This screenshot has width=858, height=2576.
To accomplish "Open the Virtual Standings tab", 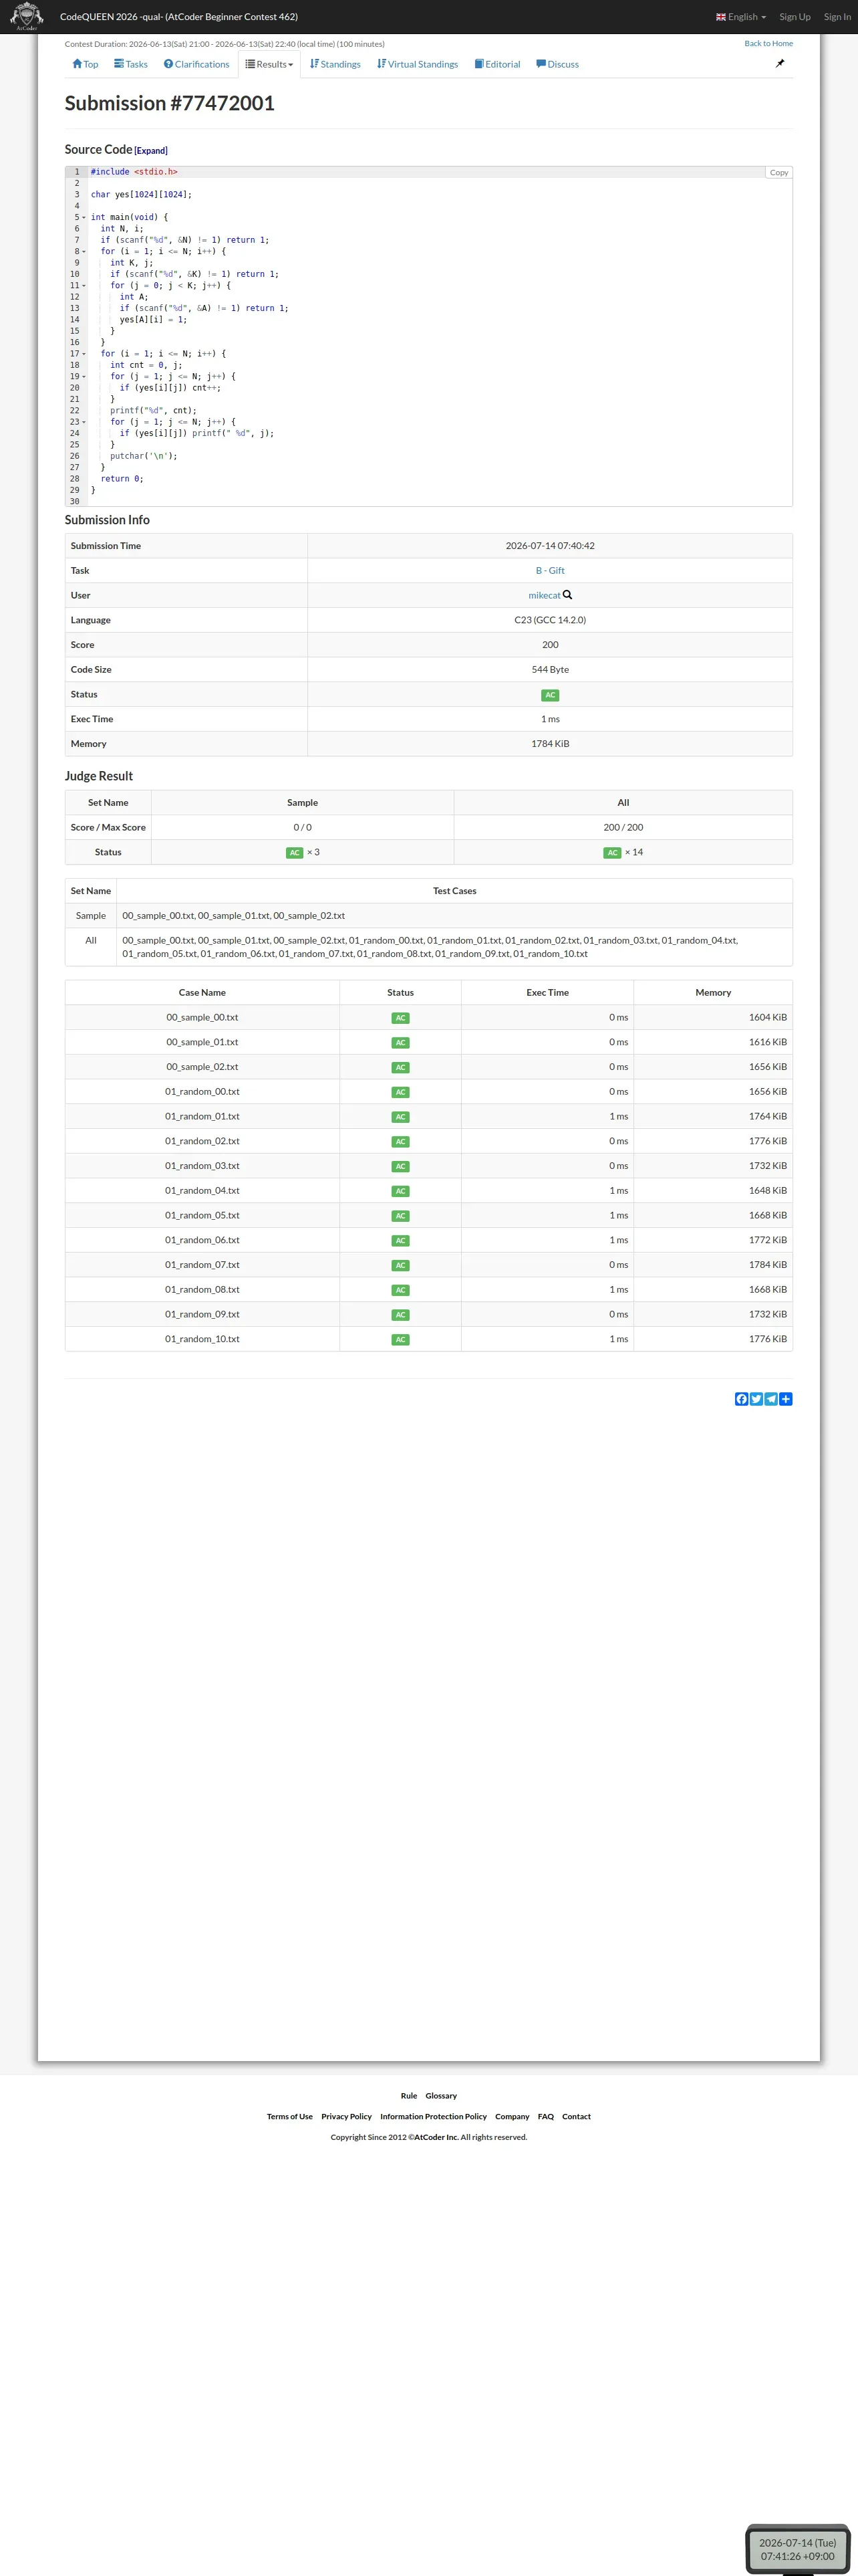I will tap(418, 64).
